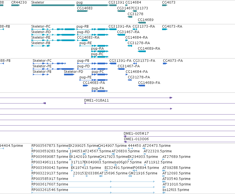
Task: Select transcript Skeletor-RB
Action: click(41, 43)
